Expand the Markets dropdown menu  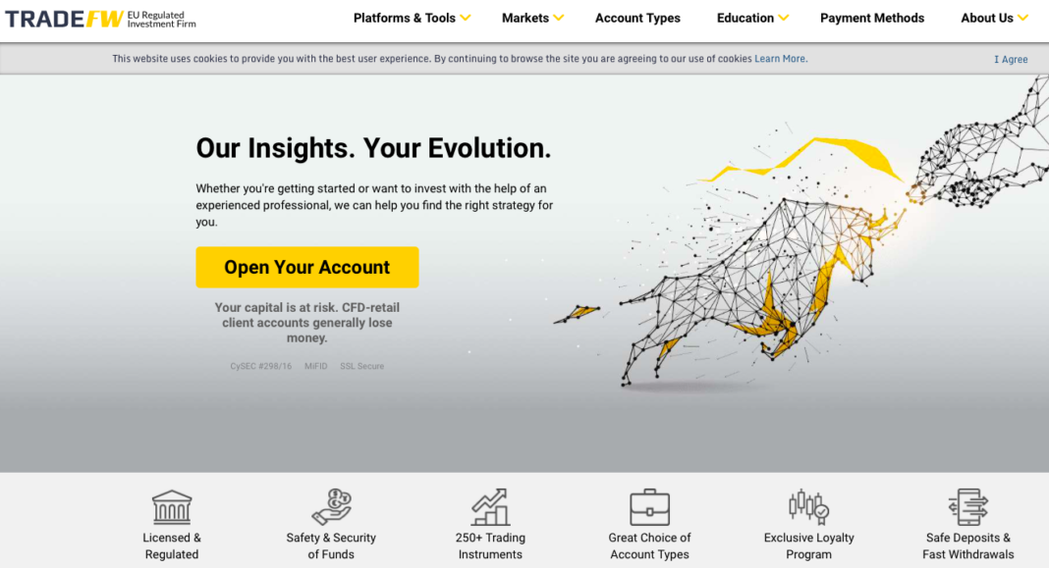point(532,18)
